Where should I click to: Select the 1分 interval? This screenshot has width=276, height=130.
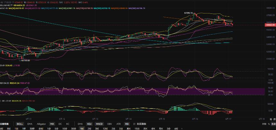pyautogui.click(x=49, y=129)
